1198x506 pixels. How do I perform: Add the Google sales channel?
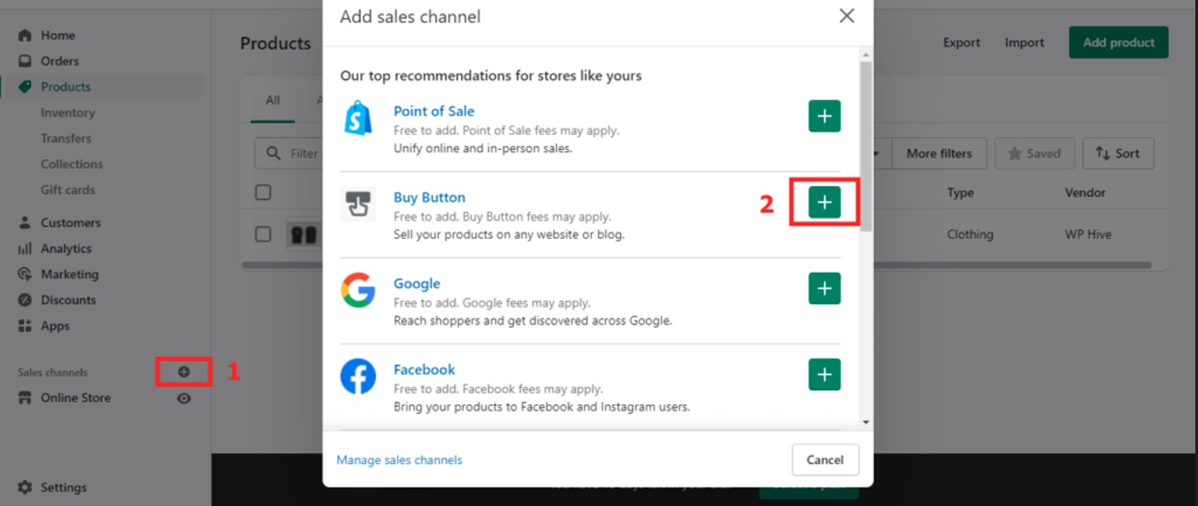pyautogui.click(x=824, y=289)
